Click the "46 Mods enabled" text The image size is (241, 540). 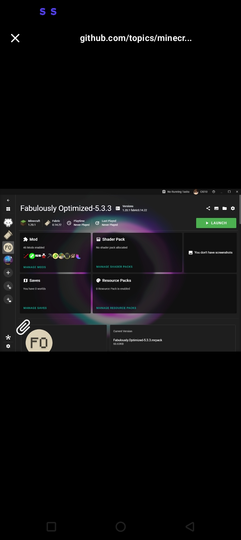click(34, 248)
